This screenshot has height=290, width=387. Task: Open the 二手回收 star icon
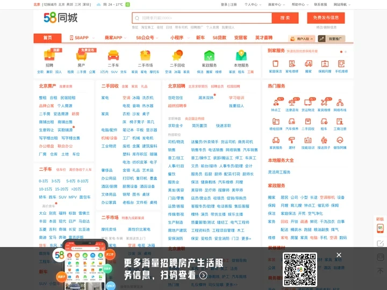pos(177,55)
